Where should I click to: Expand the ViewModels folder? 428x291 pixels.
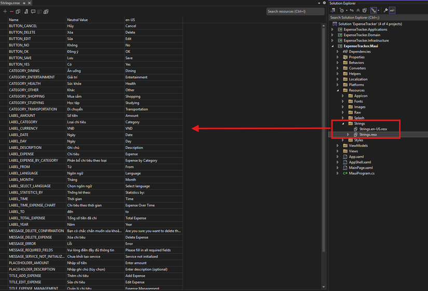click(x=338, y=145)
